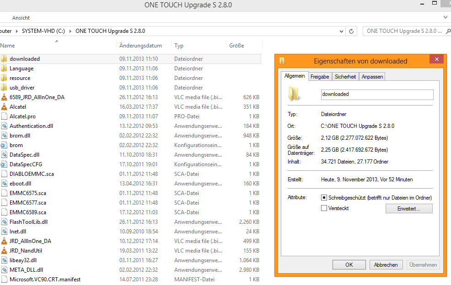This screenshot has height=285, width=451.
Task: Click the Übernehmen button
Action: 423,264
